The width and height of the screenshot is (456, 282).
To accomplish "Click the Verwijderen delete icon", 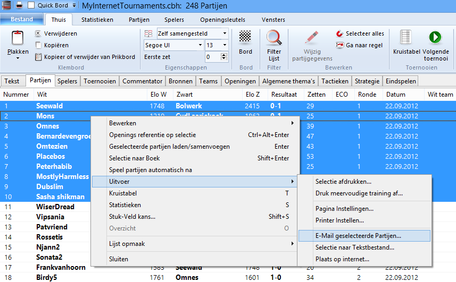I will pyautogui.click(x=38, y=33).
